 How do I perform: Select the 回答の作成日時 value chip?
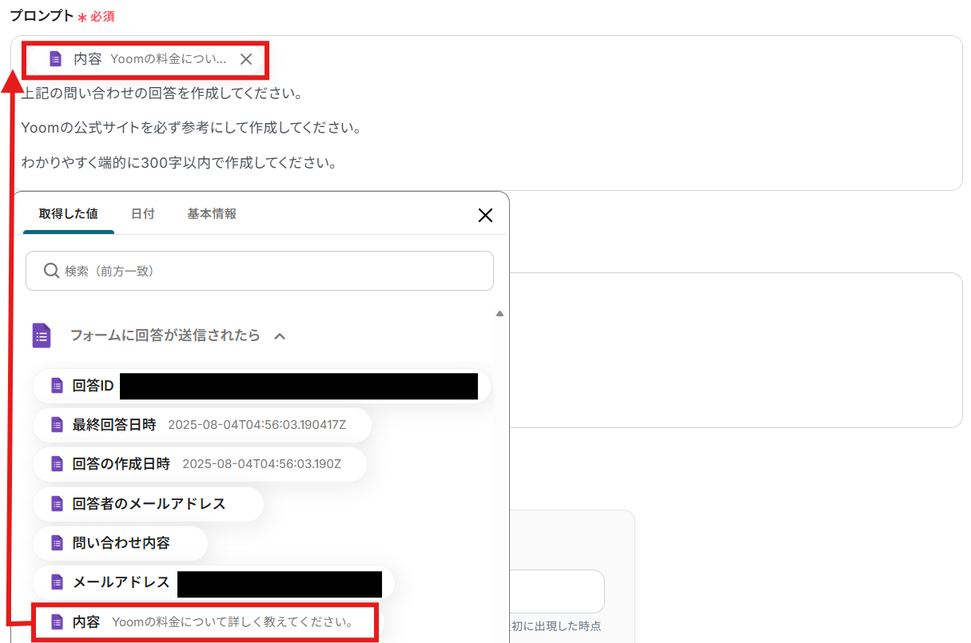200,464
